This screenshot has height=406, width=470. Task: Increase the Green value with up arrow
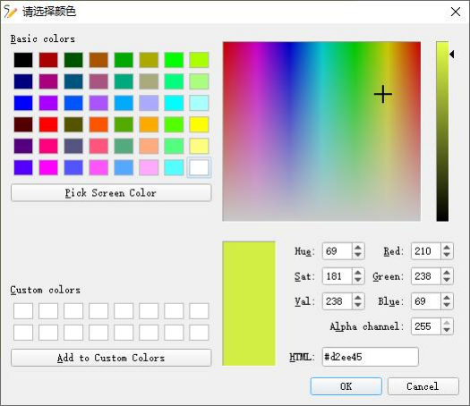(x=447, y=273)
